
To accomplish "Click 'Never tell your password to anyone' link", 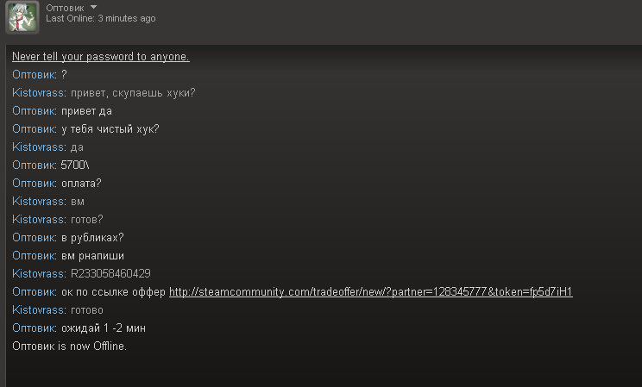I will (100, 57).
